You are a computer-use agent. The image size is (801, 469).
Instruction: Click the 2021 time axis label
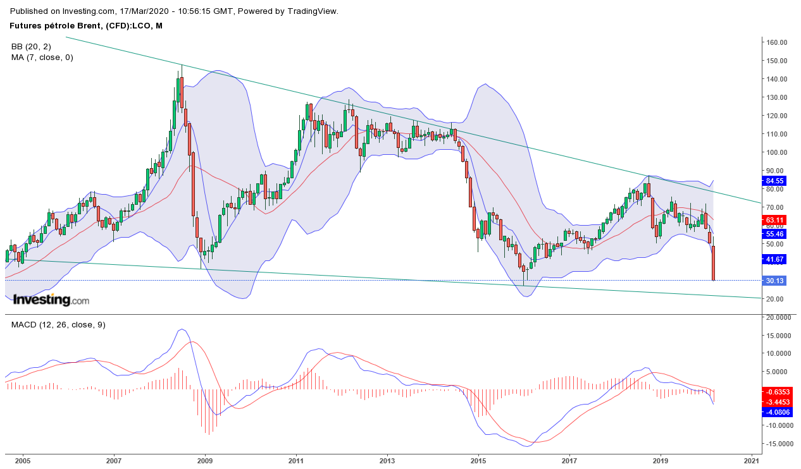pos(752,461)
